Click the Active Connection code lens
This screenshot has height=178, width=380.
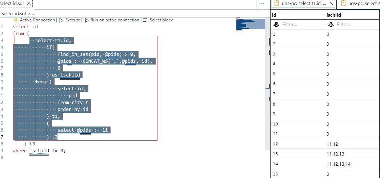coord(37,20)
